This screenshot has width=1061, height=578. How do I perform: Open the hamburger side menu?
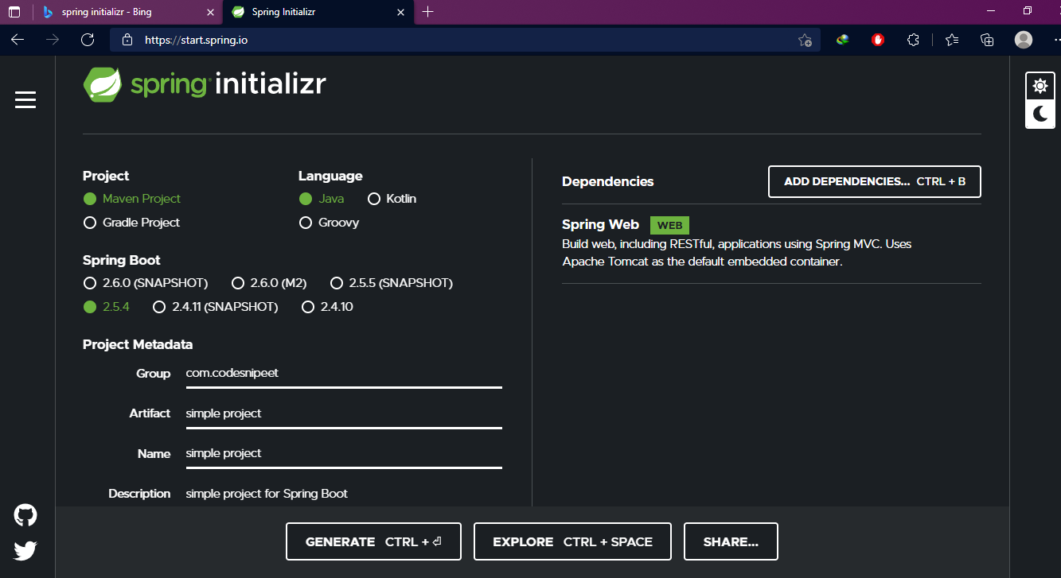pos(25,99)
